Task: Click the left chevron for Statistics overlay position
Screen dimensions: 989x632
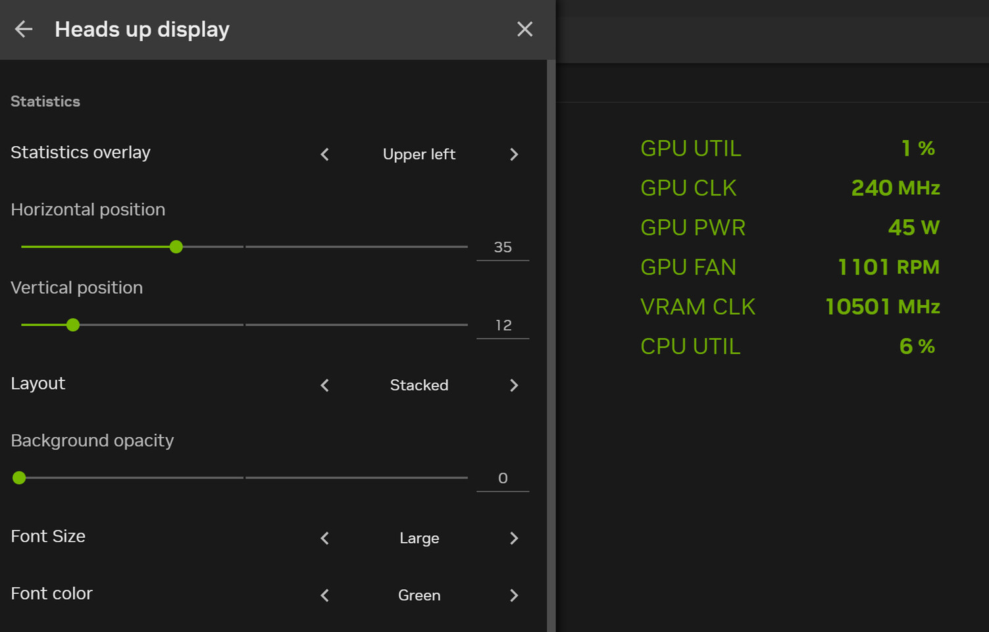Action: tap(324, 154)
